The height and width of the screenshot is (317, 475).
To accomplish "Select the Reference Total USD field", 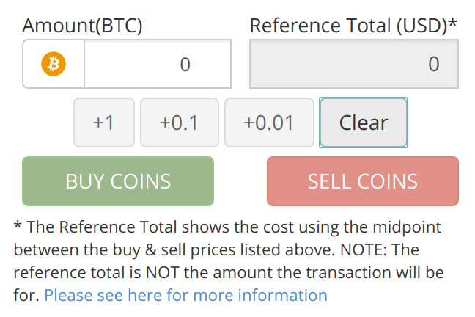I will coord(354,64).
